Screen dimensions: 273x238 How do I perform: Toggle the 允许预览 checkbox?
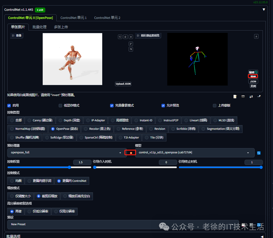click(163, 106)
